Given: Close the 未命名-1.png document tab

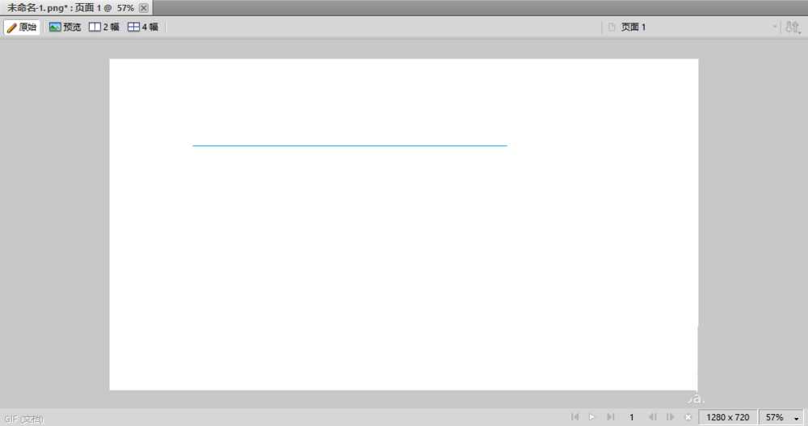Looking at the screenshot, I should coord(144,8).
